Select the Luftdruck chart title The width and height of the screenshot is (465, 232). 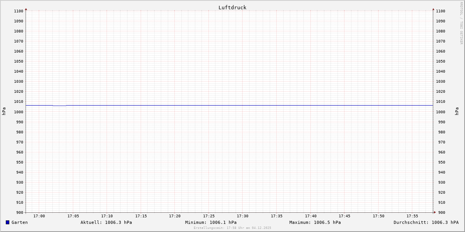click(232, 7)
